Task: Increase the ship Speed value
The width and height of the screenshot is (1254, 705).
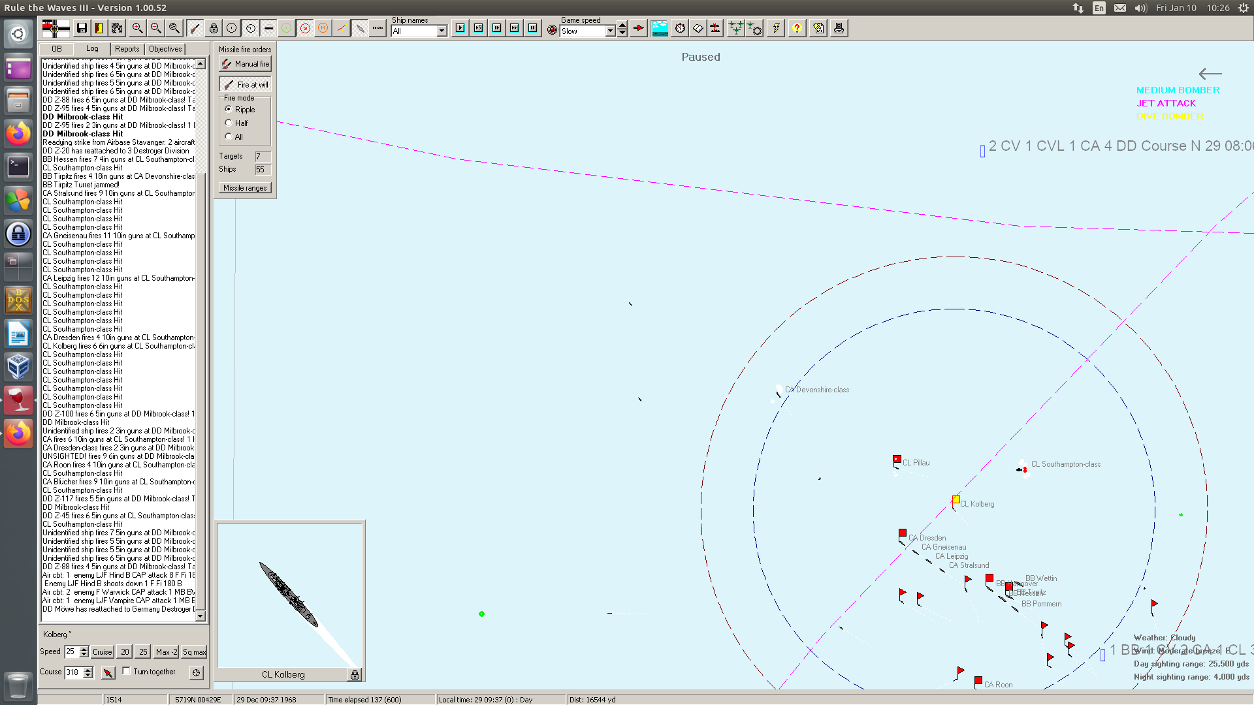Action: pos(84,649)
